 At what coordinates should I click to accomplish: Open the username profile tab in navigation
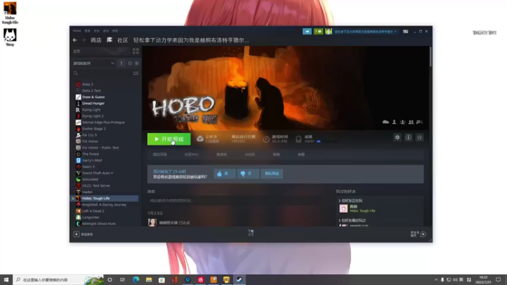191,40
